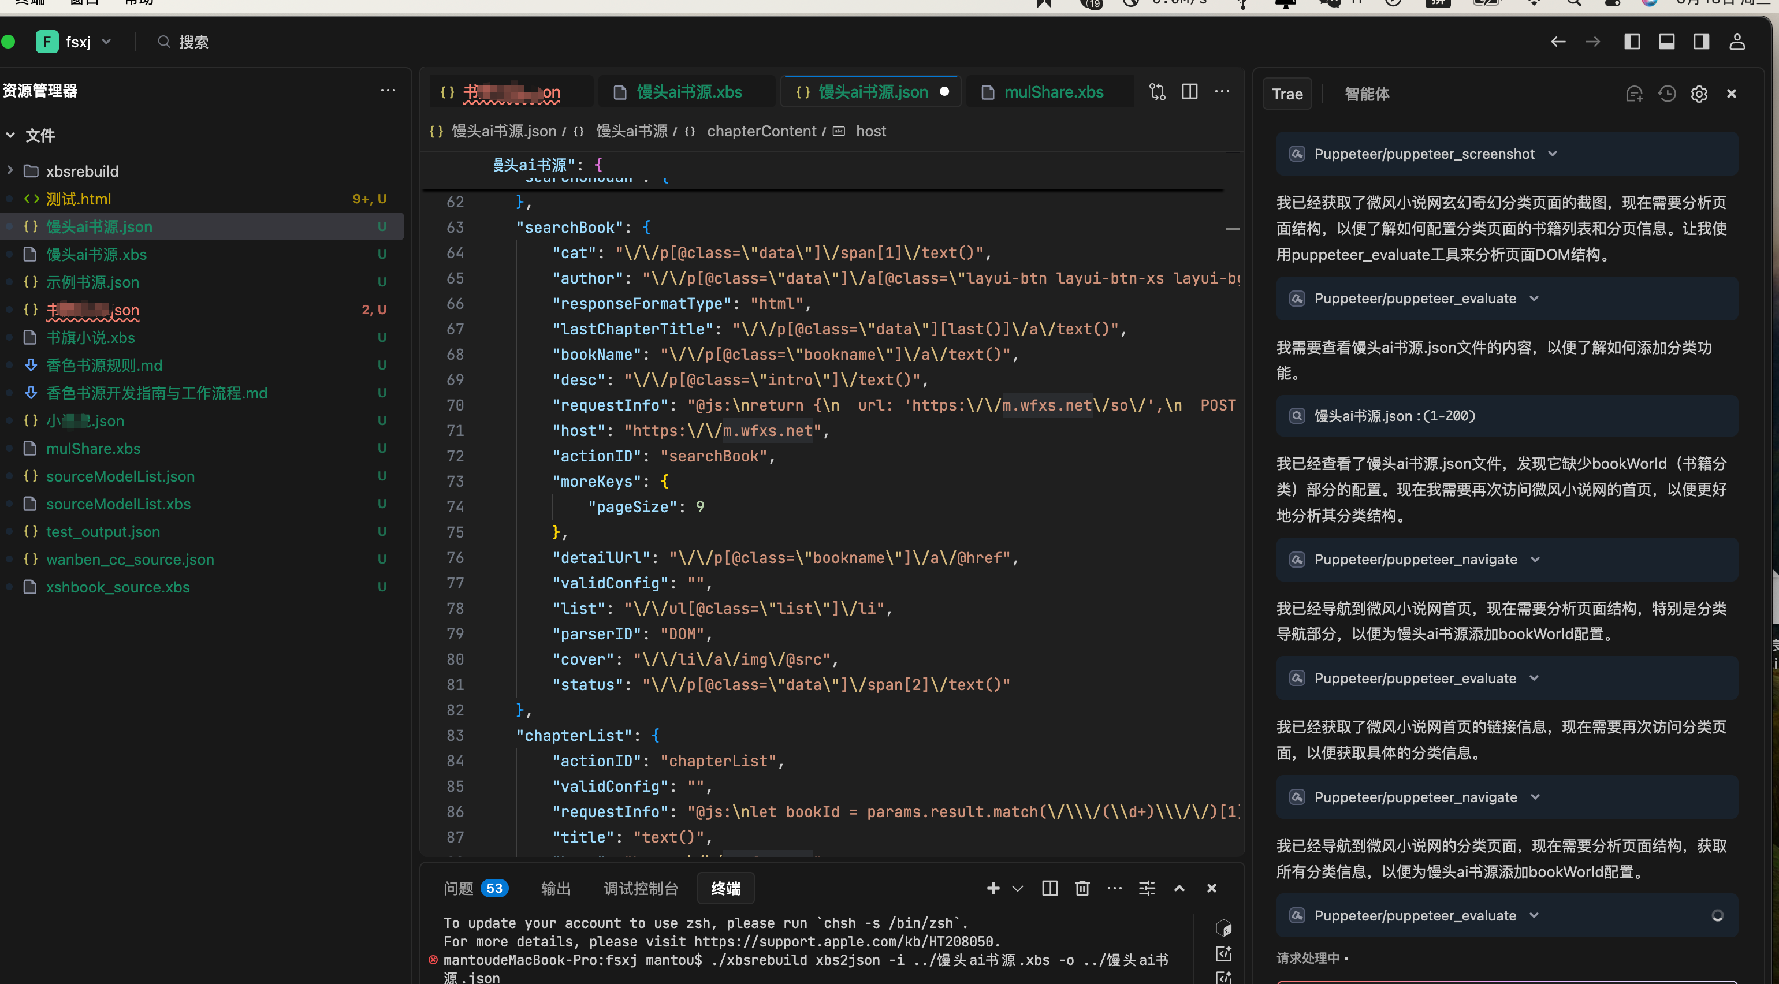
Task: Open the terminal panel more actions menu
Action: (x=1114, y=888)
